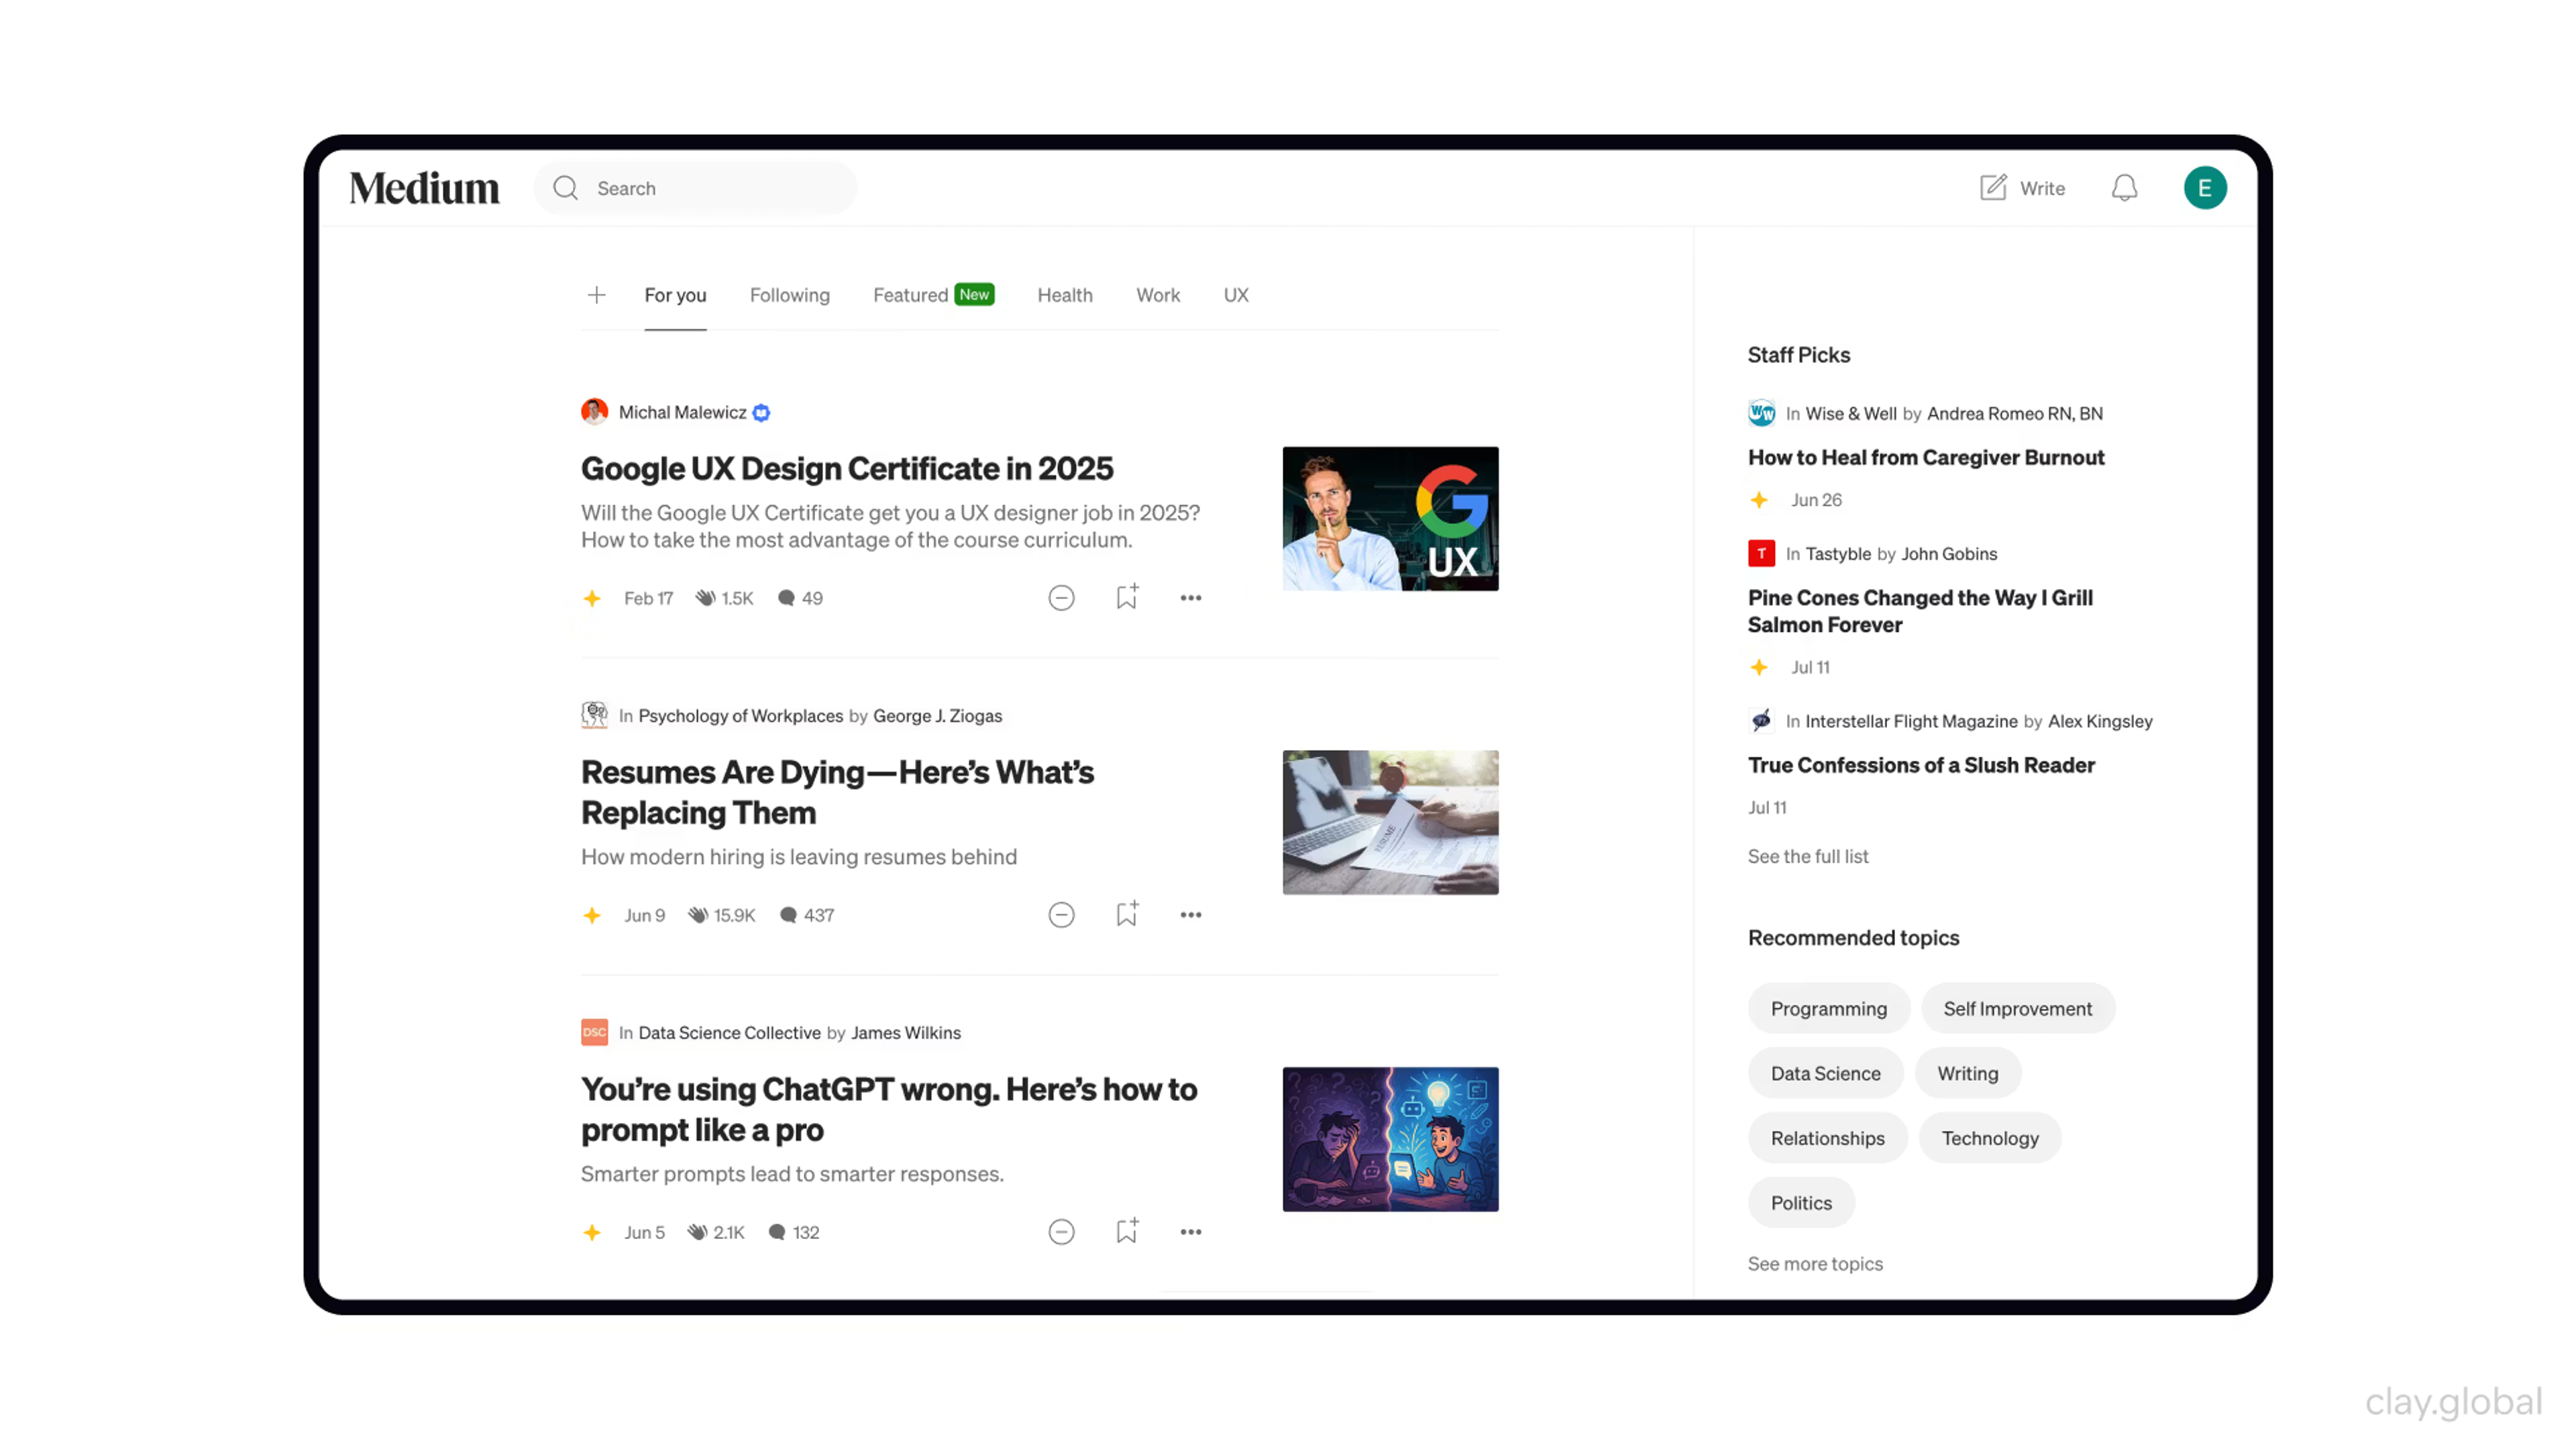Click the clap icon on Resumes article
The width and height of the screenshot is (2576, 1449).
tap(698, 915)
